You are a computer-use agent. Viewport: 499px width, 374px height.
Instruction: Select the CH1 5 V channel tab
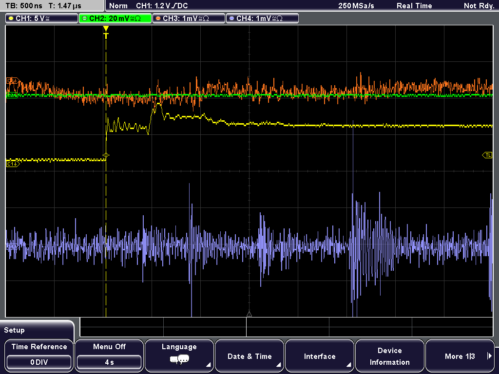pyautogui.click(x=42, y=19)
